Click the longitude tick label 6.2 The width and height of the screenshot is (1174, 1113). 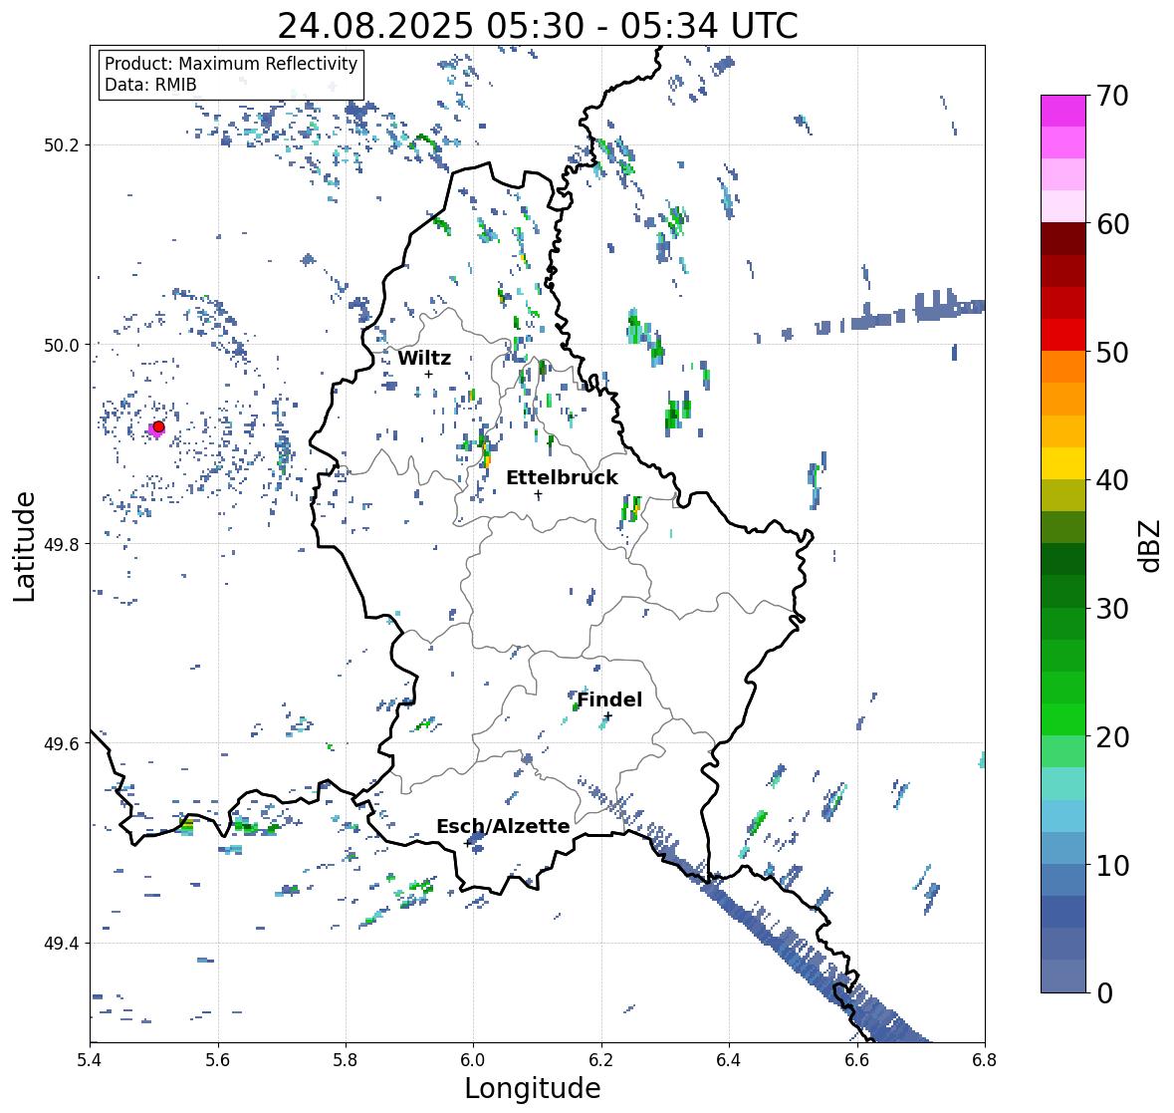[x=601, y=1060]
